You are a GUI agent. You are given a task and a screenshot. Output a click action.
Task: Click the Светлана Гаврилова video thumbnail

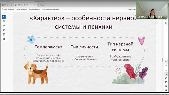(152, 10)
